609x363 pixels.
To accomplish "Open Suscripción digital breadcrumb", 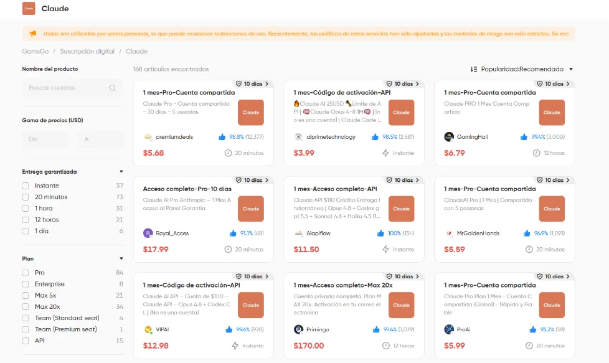I will [87, 51].
